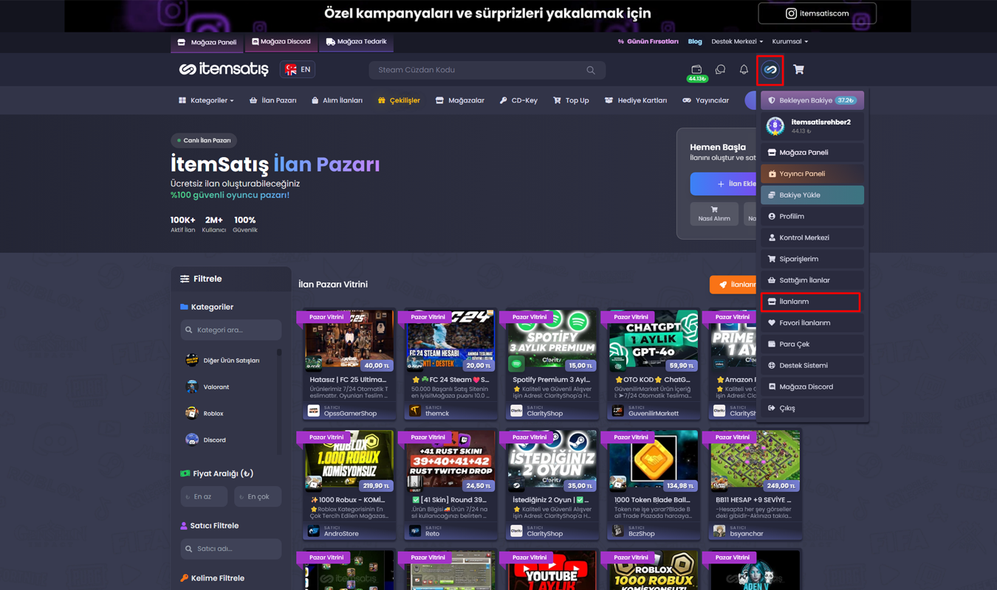Open the 41 Rust Skin listing thumbnail

[x=451, y=461]
